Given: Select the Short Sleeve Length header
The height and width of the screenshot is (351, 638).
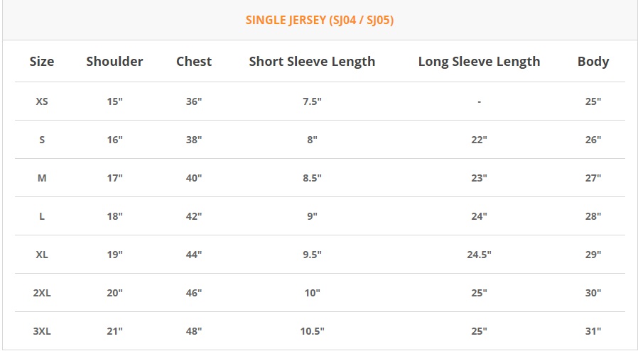Looking at the screenshot, I should point(312,62).
